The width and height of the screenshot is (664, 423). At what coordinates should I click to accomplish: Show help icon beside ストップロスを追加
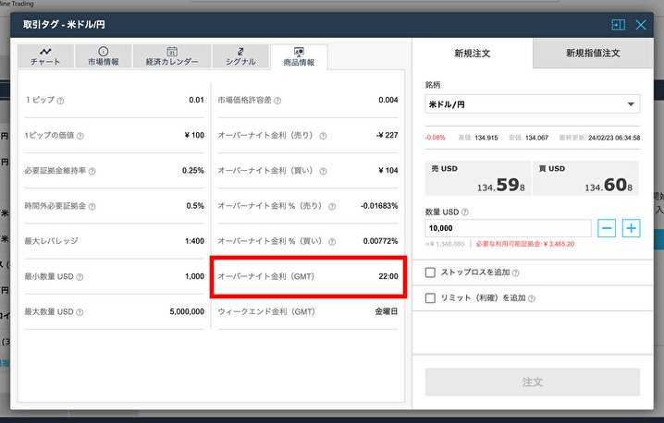point(516,272)
